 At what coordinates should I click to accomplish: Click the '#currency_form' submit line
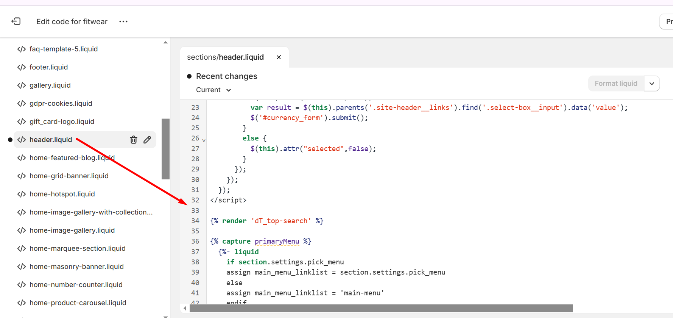click(x=309, y=118)
